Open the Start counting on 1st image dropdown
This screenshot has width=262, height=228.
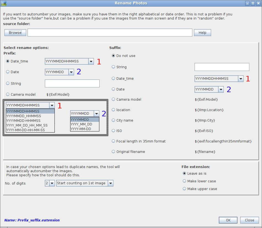[x=85, y=183]
